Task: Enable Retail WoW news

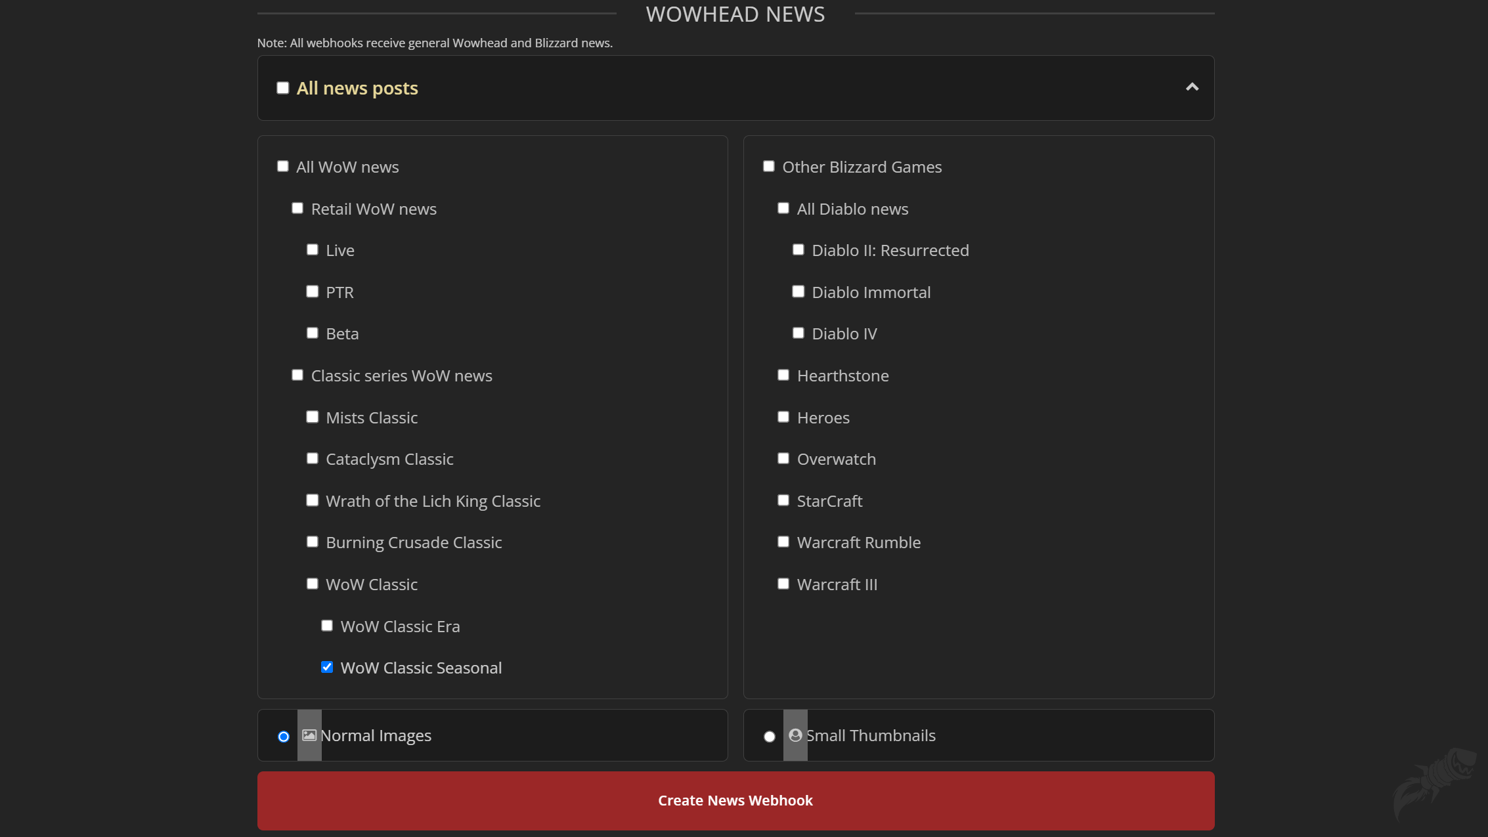Action: (297, 207)
